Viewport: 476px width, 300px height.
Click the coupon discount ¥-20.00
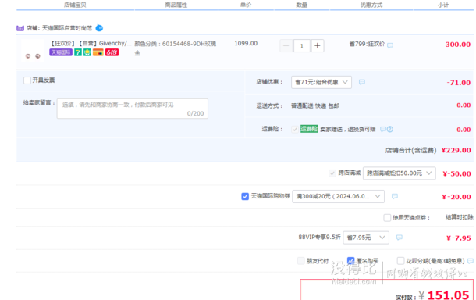(x=456, y=197)
